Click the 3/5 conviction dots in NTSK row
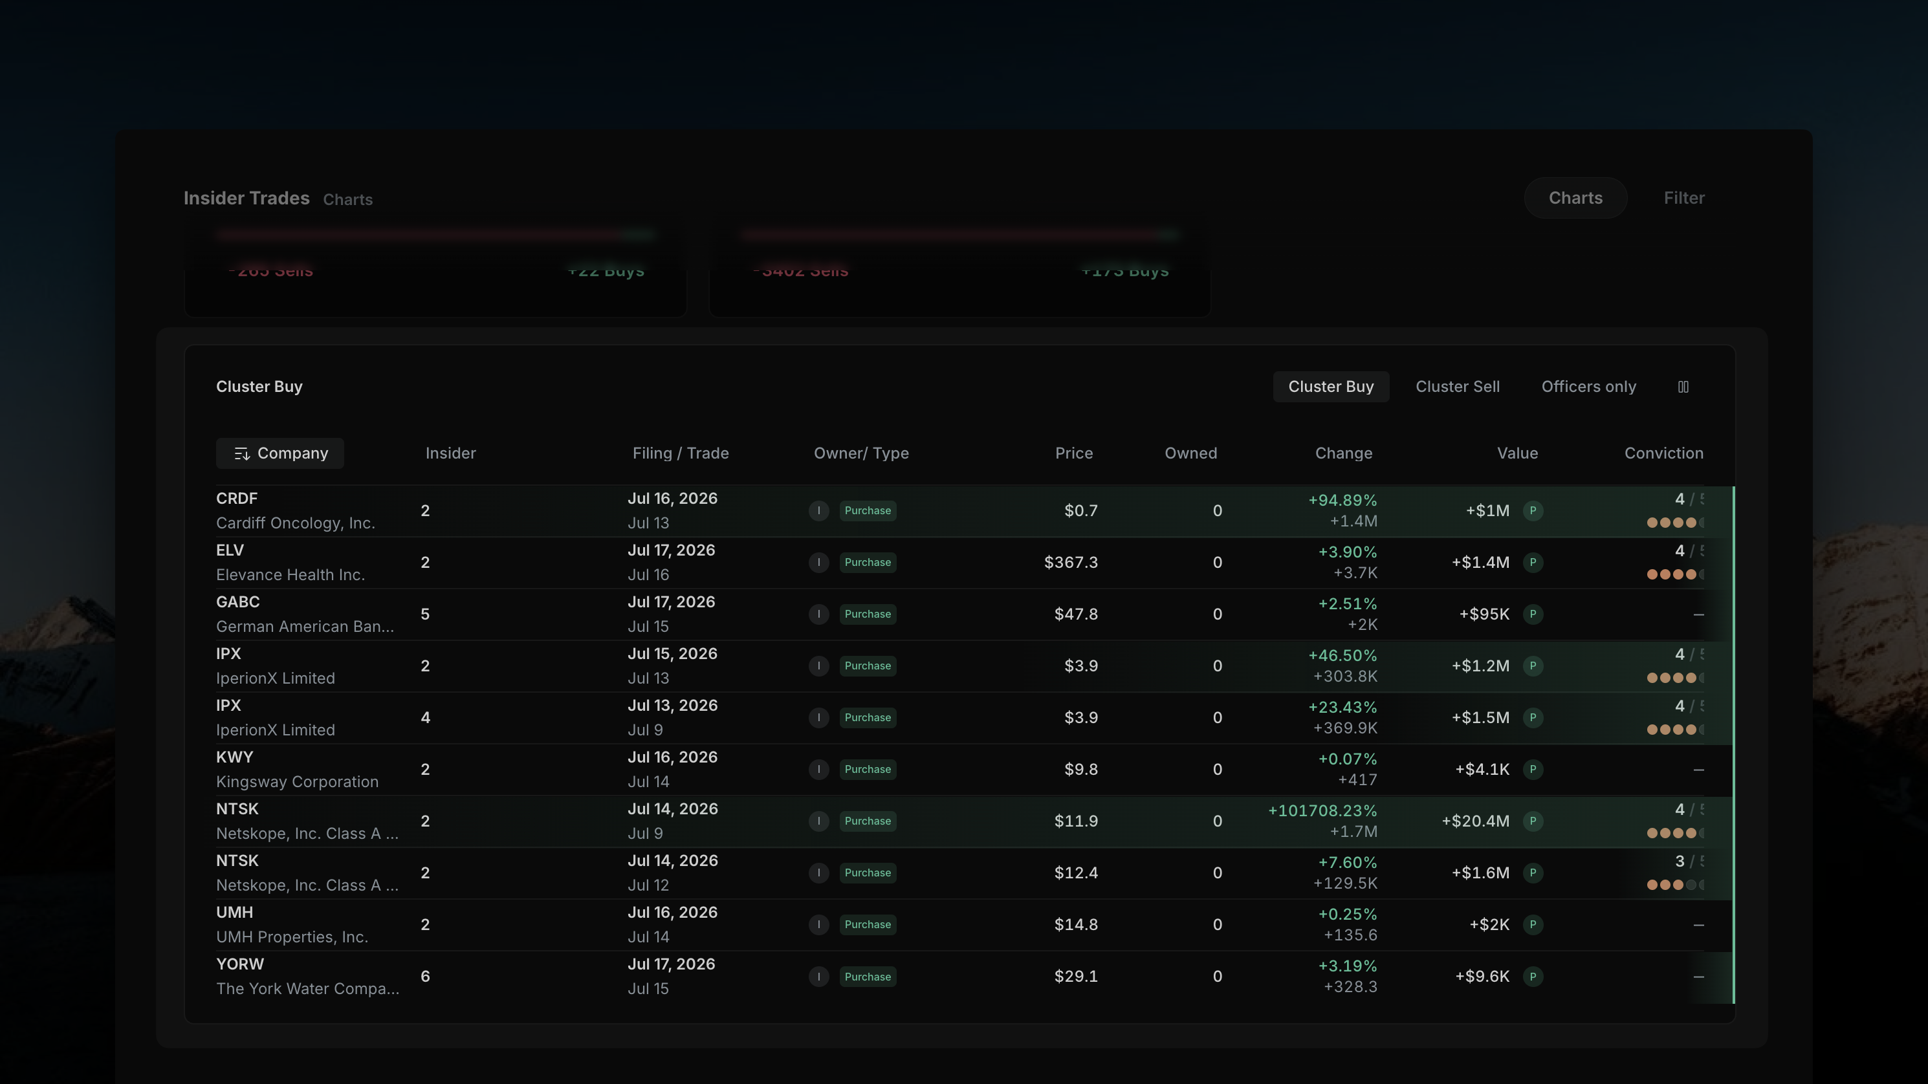The height and width of the screenshot is (1084, 1928). click(x=1676, y=885)
